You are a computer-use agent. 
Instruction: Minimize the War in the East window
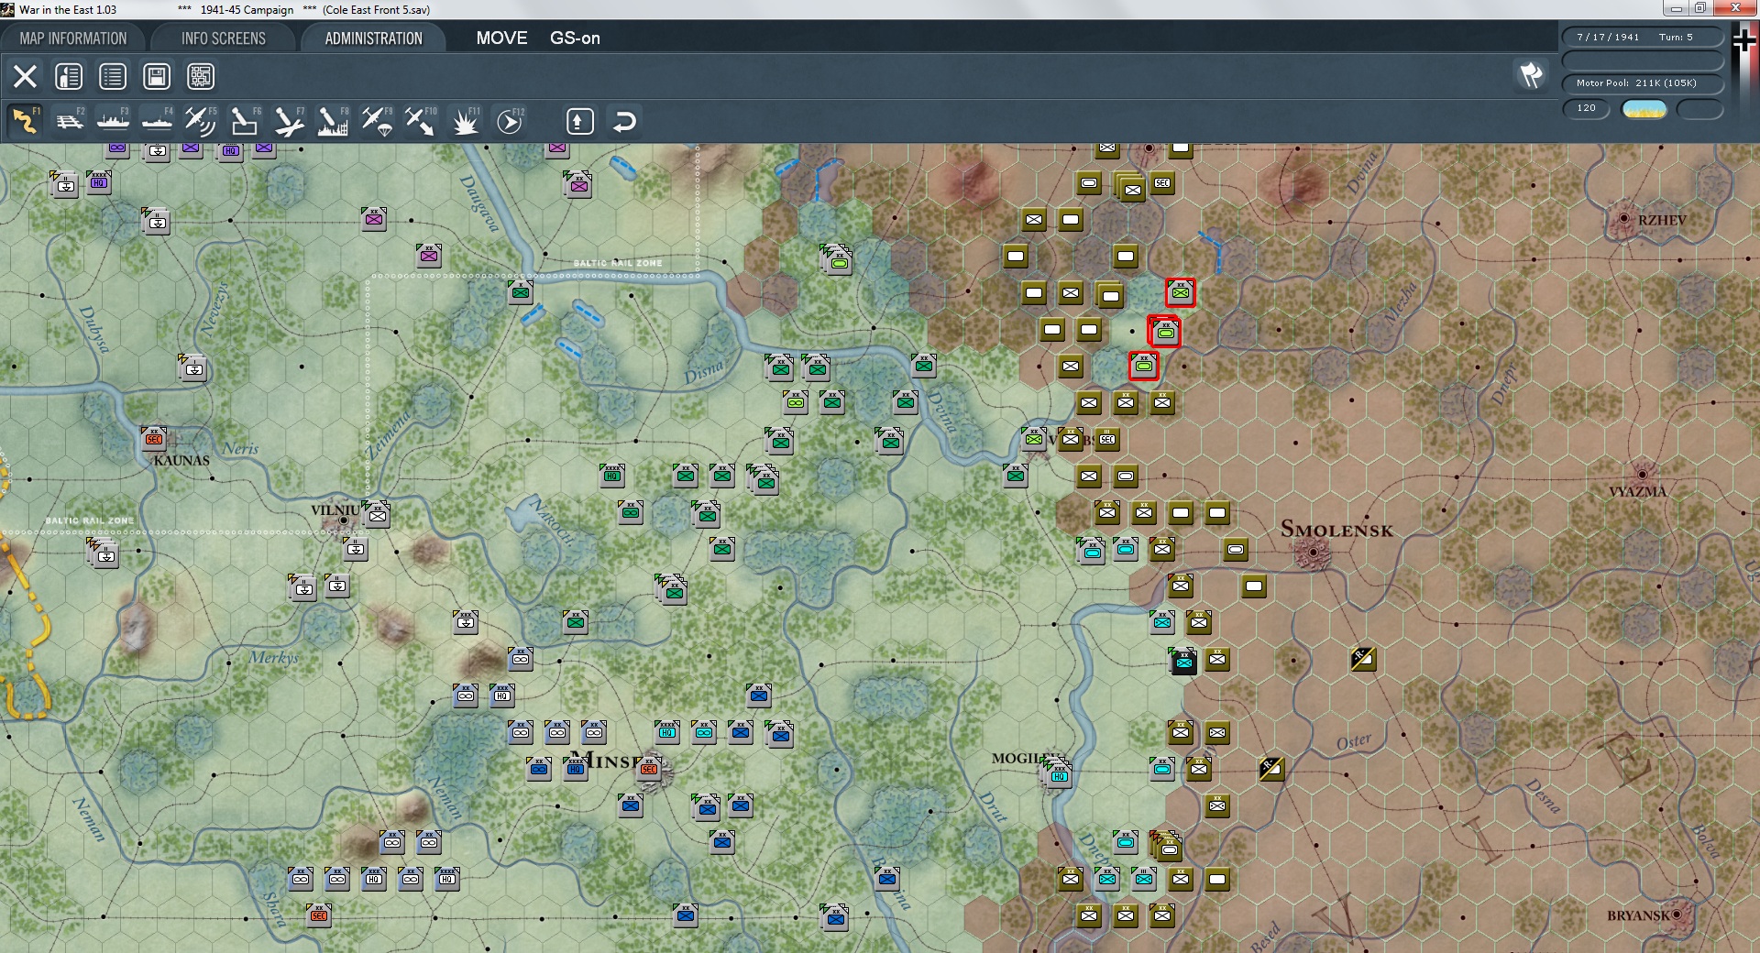click(x=1677, y=8)
